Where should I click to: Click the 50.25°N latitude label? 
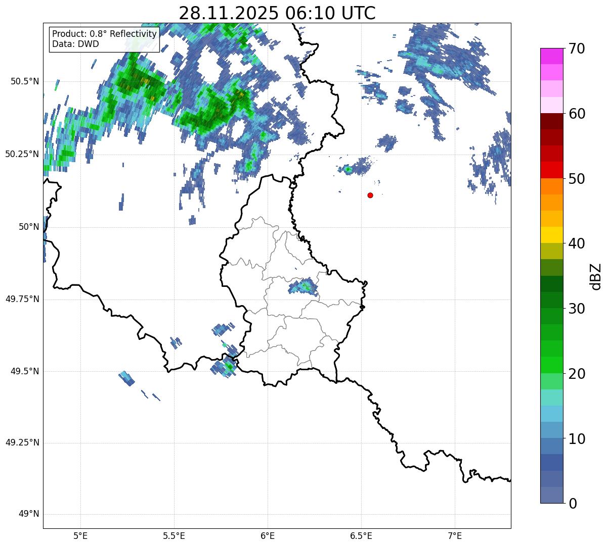(22, 154)
